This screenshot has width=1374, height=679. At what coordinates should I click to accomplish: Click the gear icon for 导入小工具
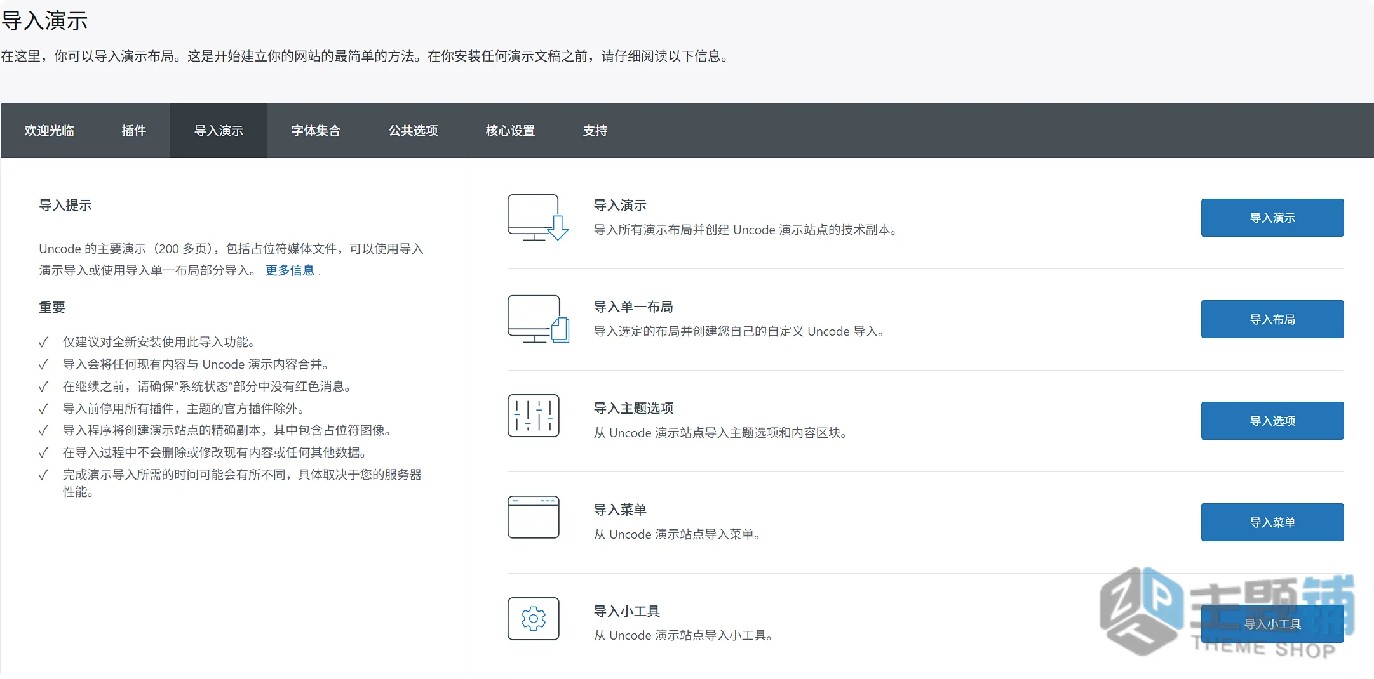click(534, 619)
